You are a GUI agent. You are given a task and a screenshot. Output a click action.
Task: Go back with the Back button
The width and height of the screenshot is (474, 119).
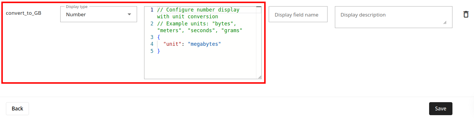[x=17, y=109]
